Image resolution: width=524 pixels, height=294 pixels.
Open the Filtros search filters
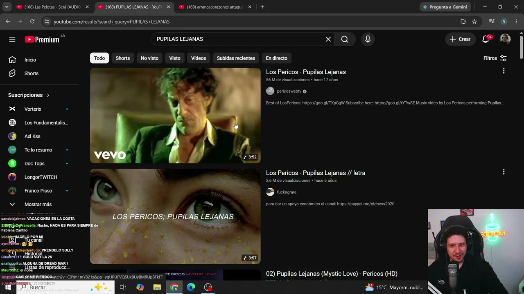tap(495, 58)
